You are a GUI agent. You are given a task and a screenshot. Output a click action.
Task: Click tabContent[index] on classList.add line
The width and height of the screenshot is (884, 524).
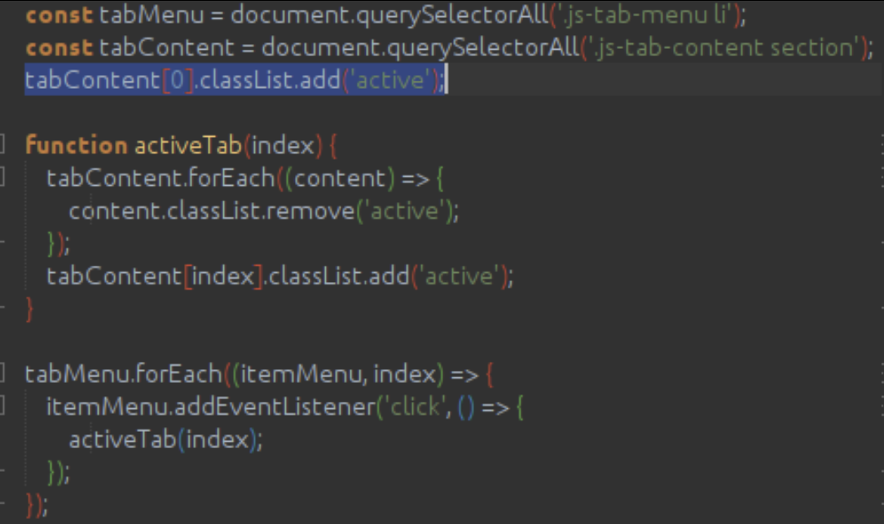[x=155, y=276]
